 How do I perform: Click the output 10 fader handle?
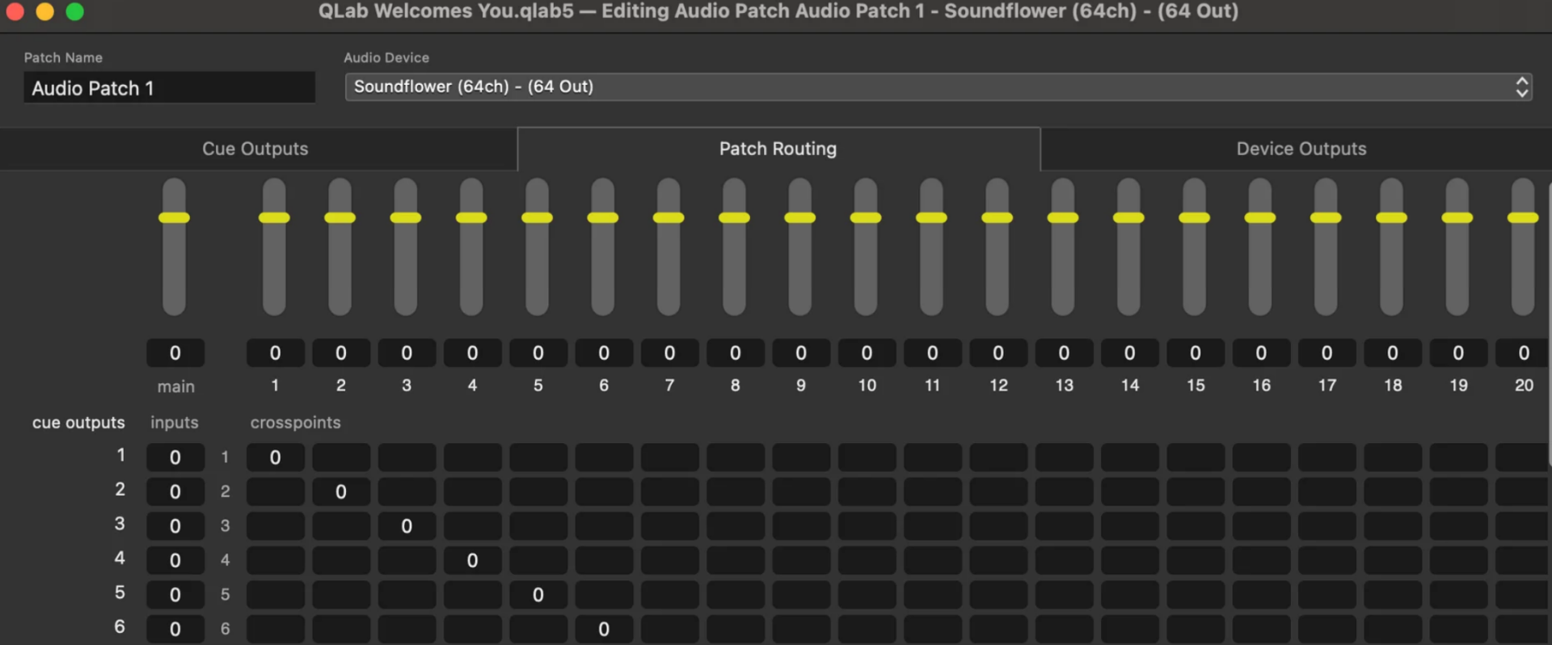coord(866,217)
